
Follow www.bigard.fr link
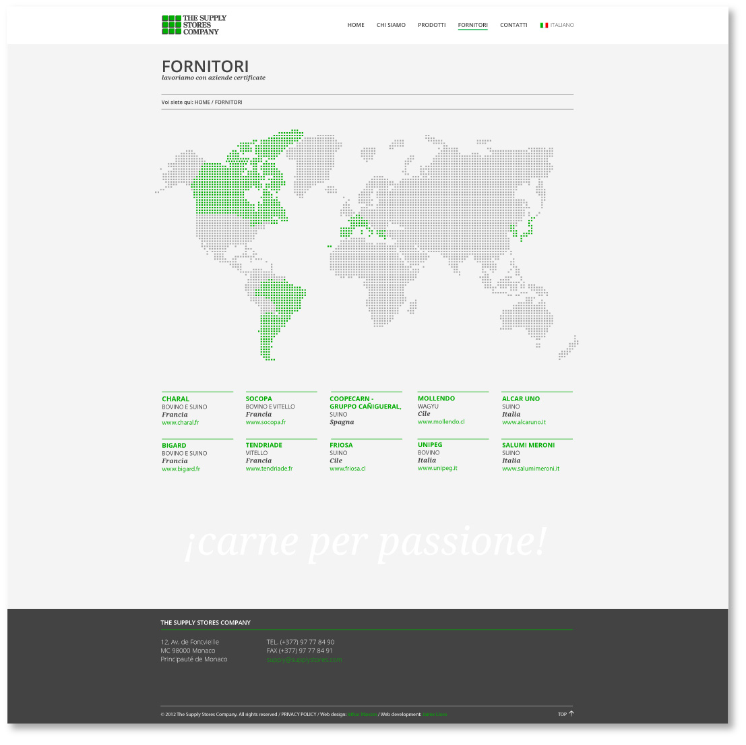(x=181, y=469)
